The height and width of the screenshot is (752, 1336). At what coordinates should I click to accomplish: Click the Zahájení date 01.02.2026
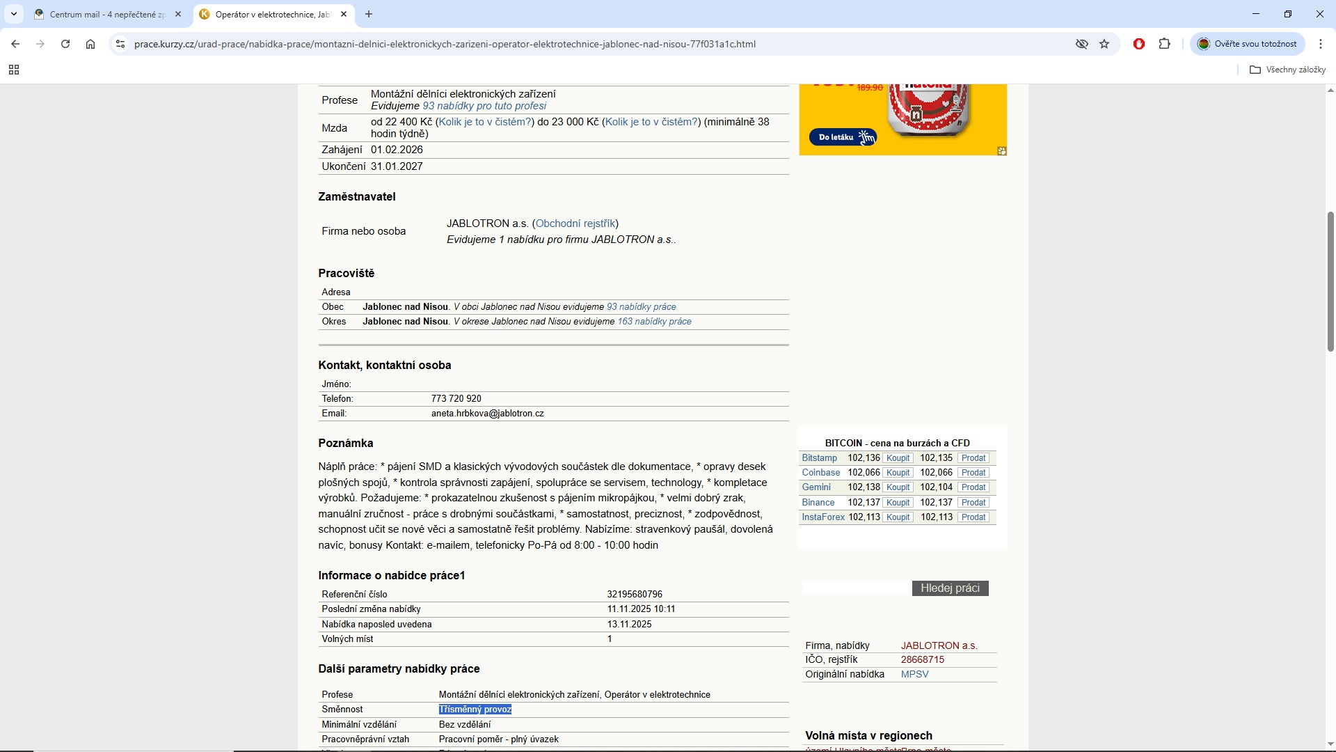point(397,150)
